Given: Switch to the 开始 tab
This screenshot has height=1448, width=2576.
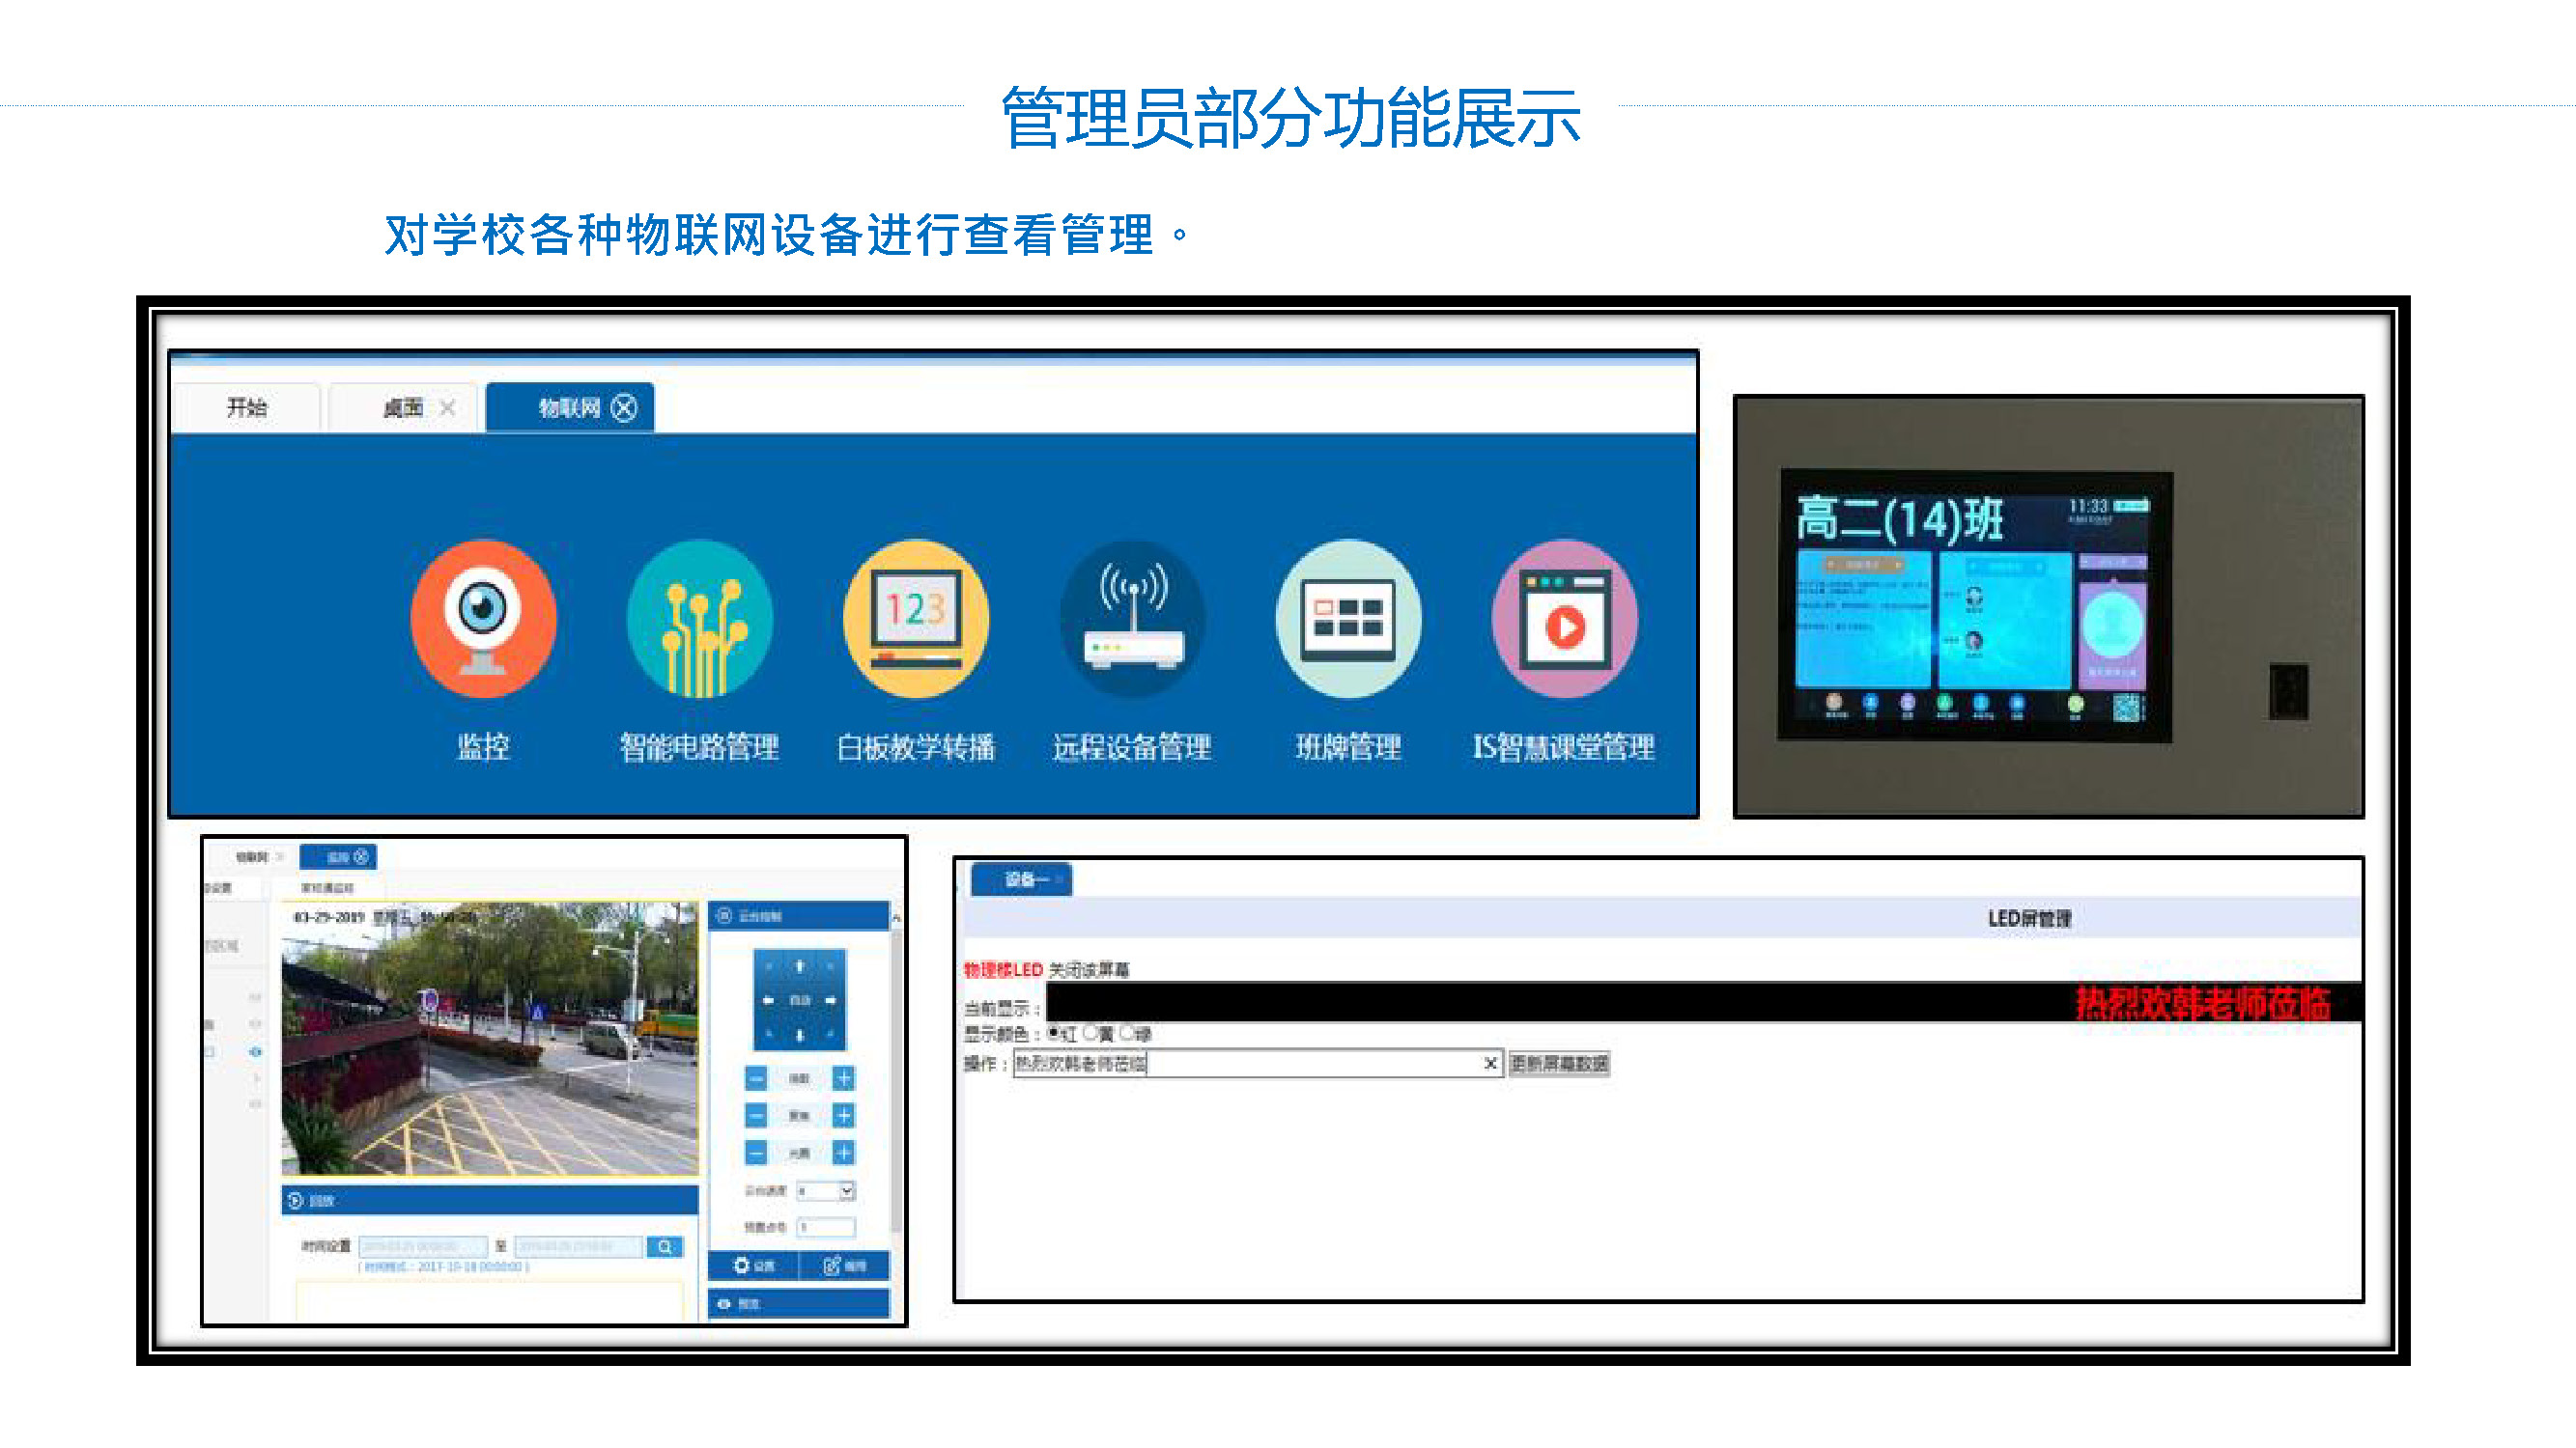Looking at the screenshot, I should pos(246,407).
